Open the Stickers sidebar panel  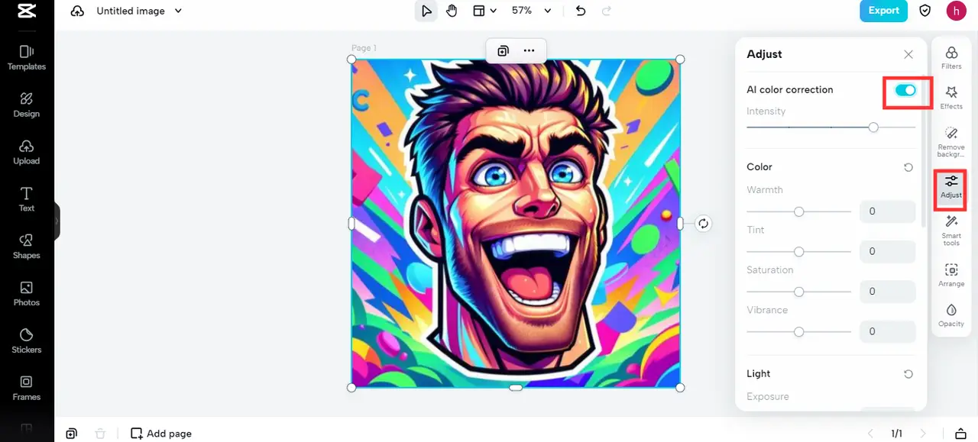tap(27, 341)
